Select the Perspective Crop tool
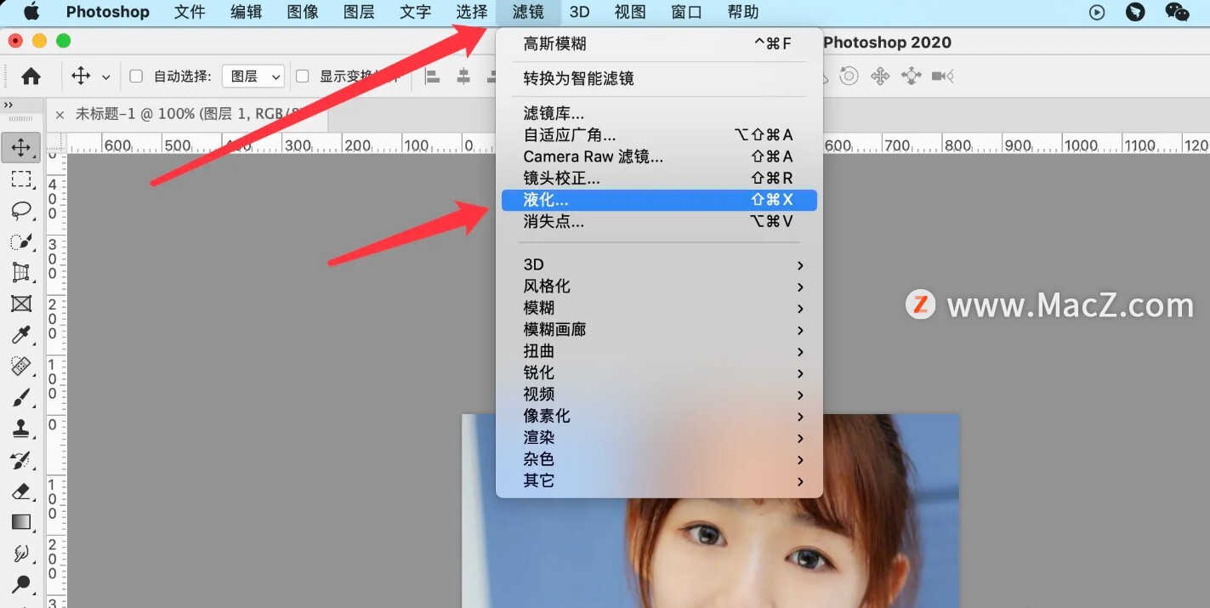 21,272
